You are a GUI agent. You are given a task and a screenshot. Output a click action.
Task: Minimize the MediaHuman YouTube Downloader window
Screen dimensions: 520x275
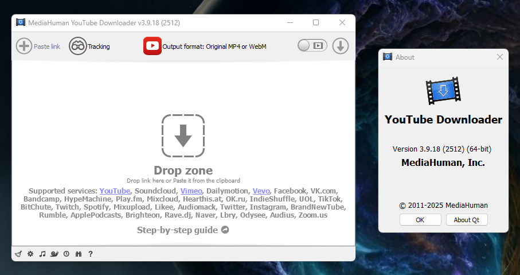click(x=290, y=22)
